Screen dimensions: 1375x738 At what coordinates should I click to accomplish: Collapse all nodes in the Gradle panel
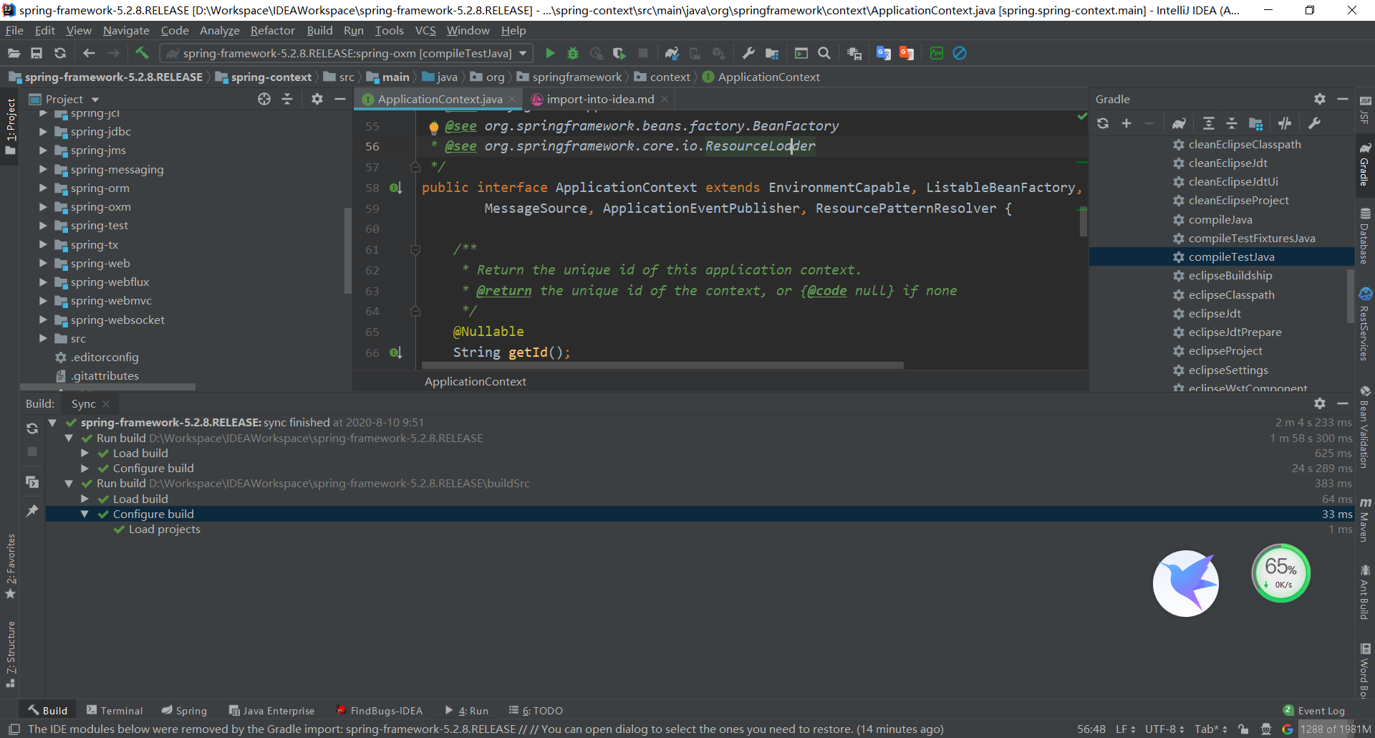click(x=1232, y=123)
